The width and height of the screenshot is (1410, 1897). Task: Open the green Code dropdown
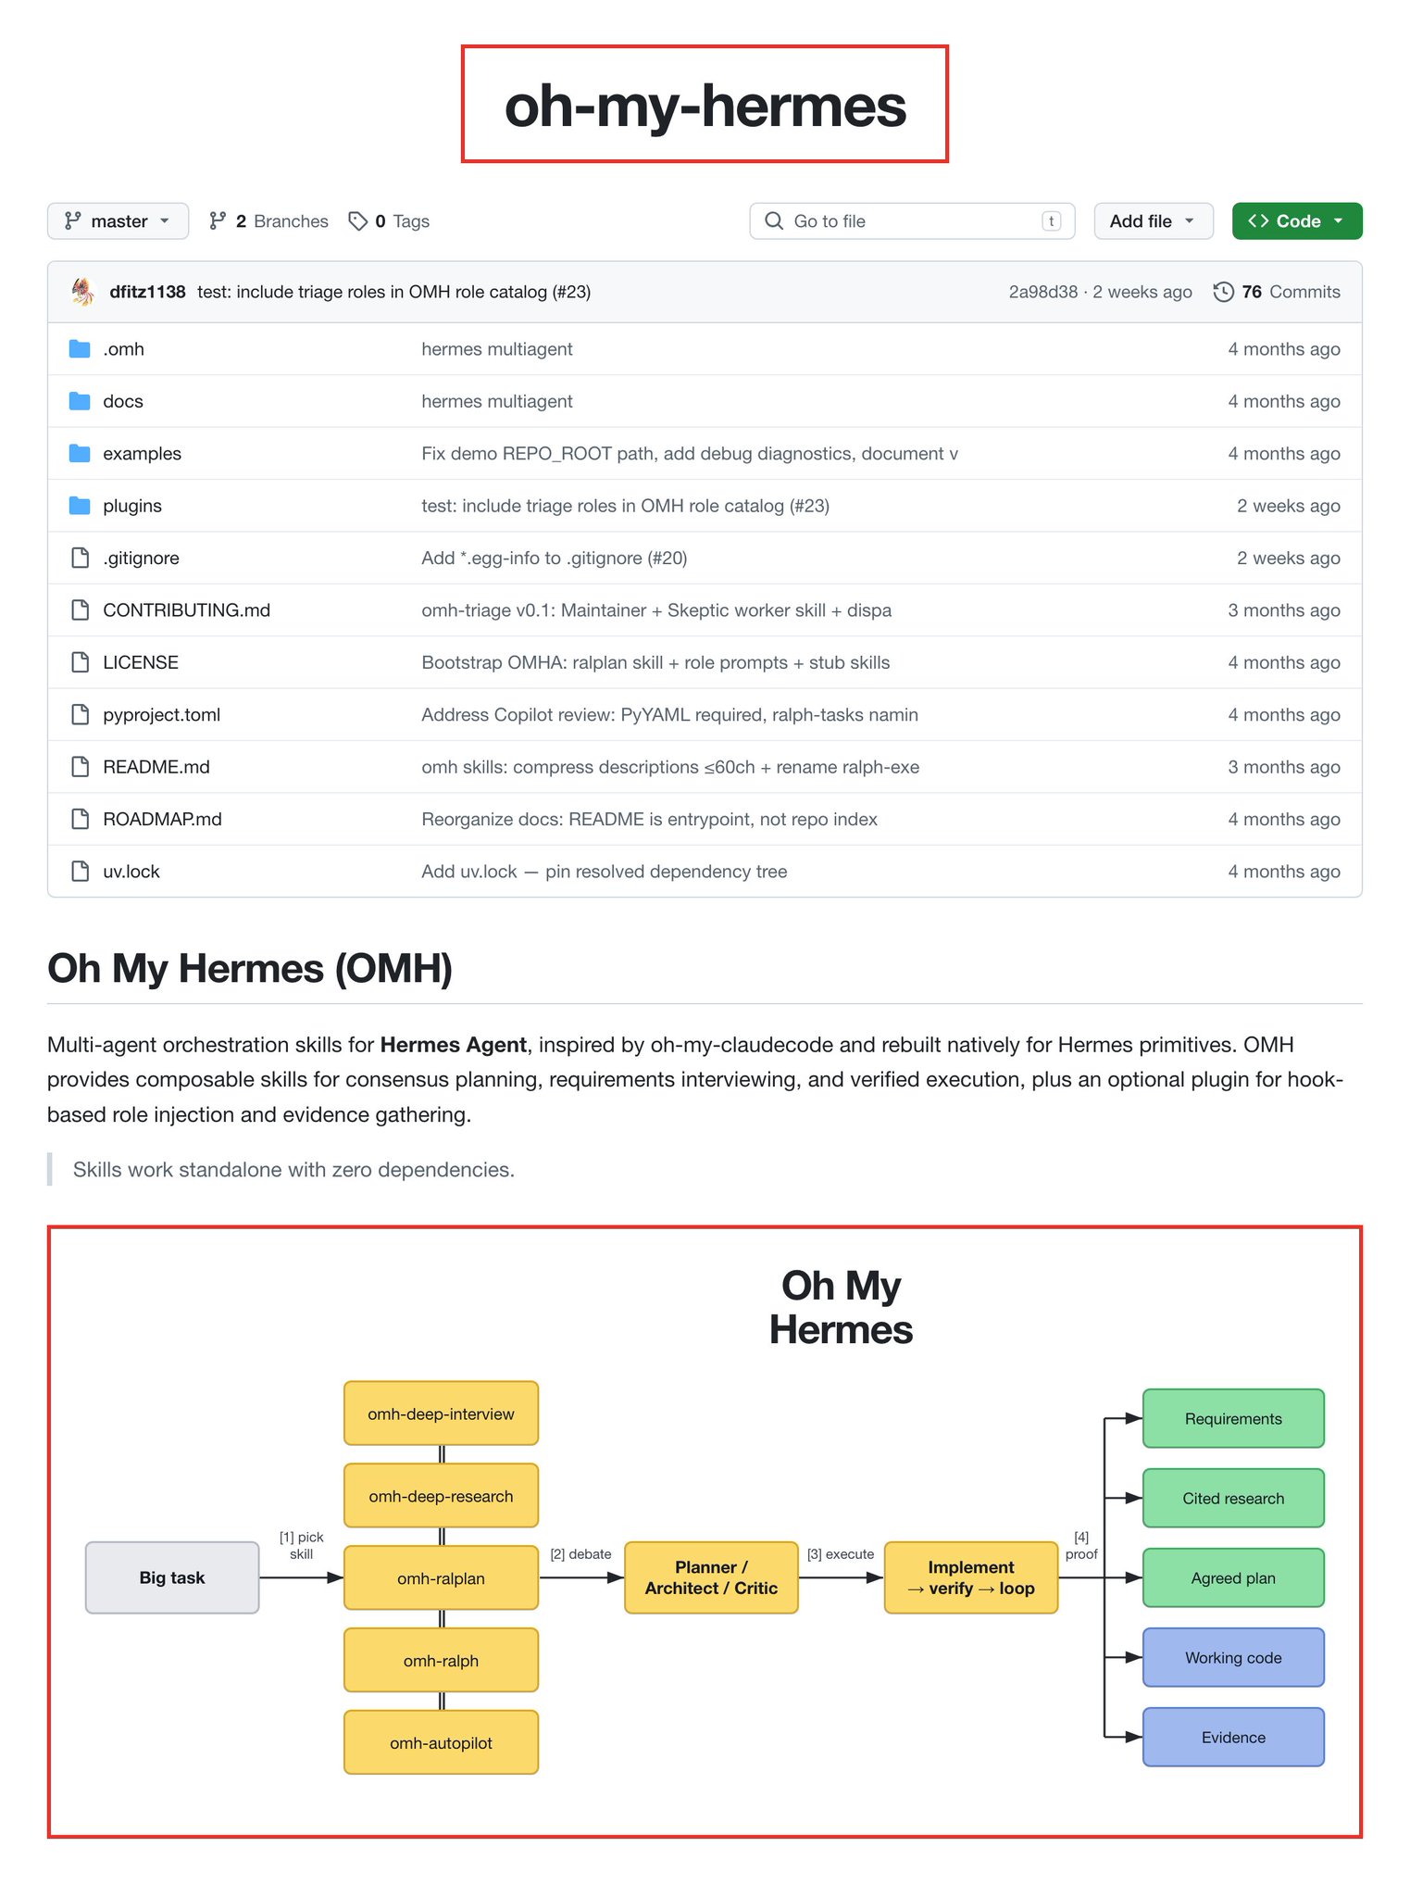click(1297, 221)
